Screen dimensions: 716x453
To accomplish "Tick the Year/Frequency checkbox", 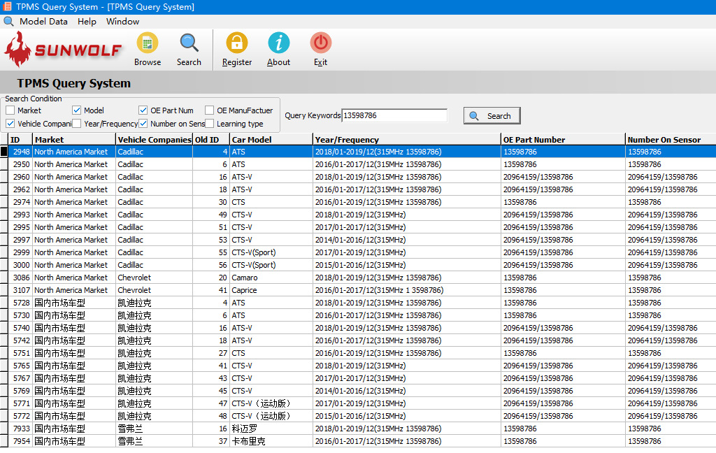I will pos(77,124).
